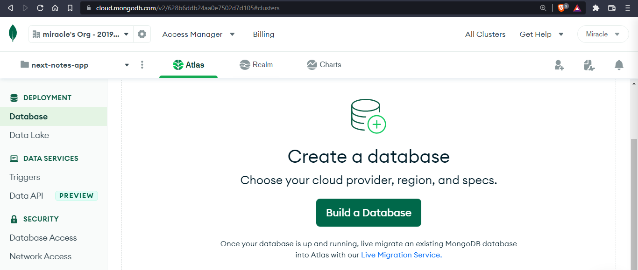The image size is (638, 270).
Task: Switch to the Atlas tab
Action: 189,65
